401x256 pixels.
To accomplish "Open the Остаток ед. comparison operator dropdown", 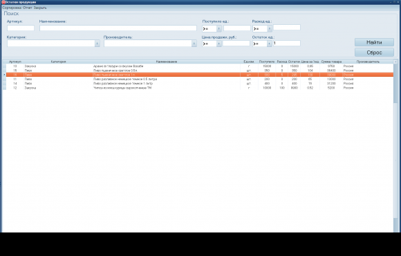I will pyautogui.click(x=269, y=44).
